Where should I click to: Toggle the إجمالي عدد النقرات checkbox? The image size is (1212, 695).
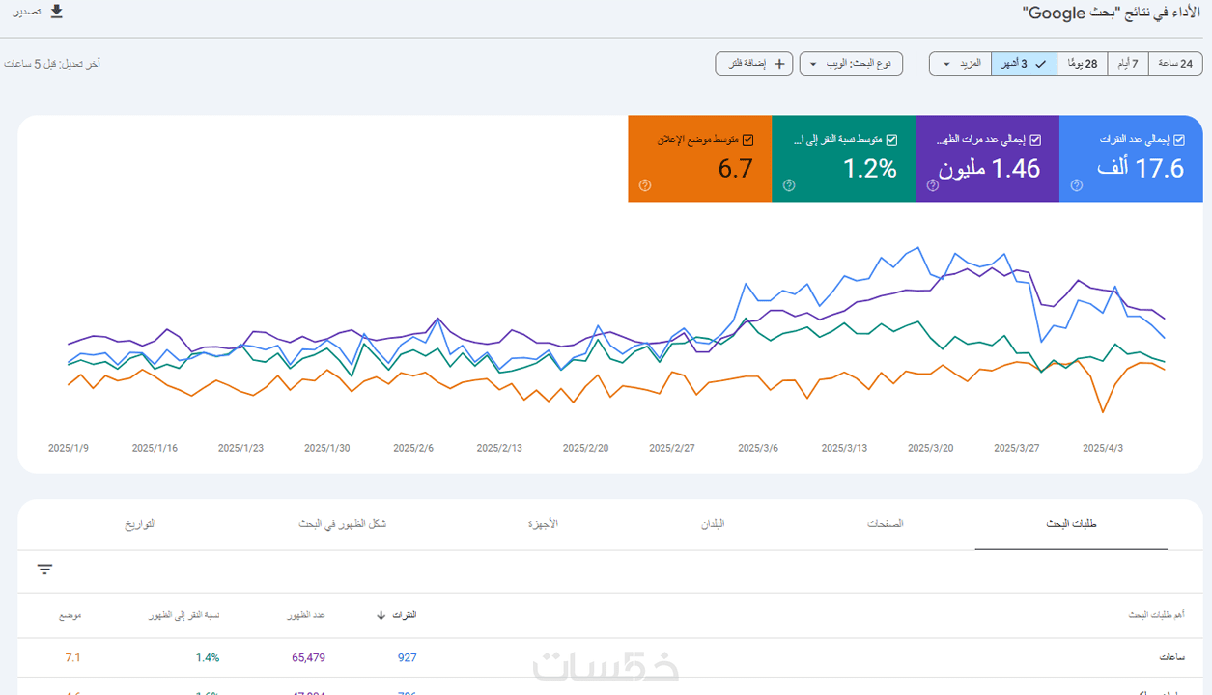pos(1179,140)
